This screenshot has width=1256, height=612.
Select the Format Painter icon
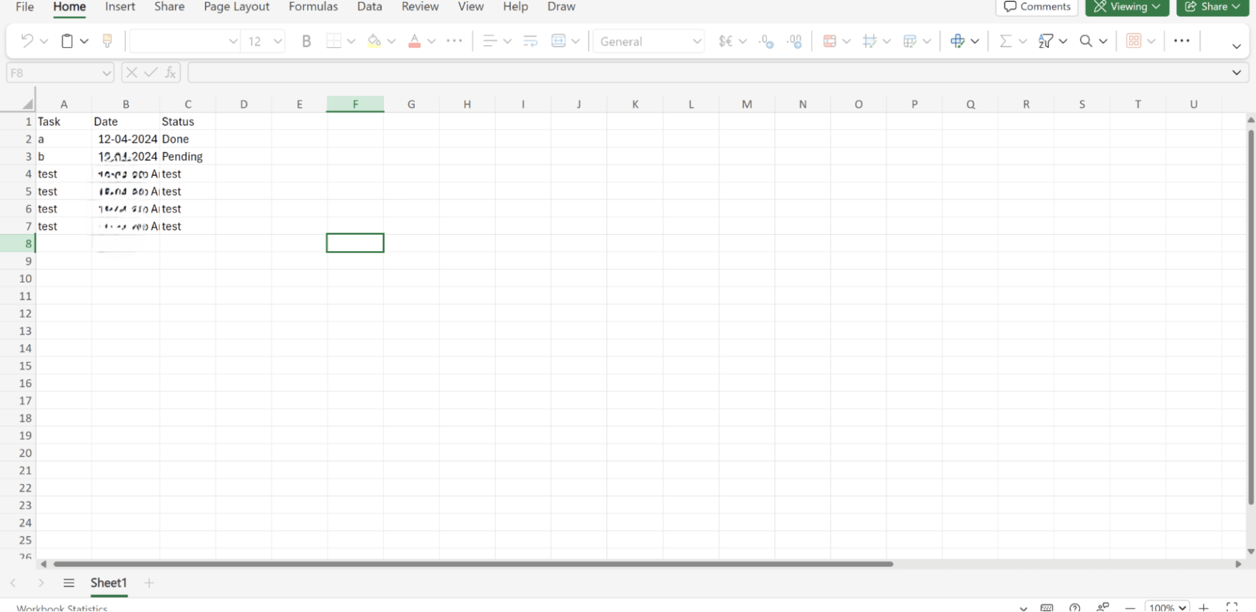click(107, 41)
